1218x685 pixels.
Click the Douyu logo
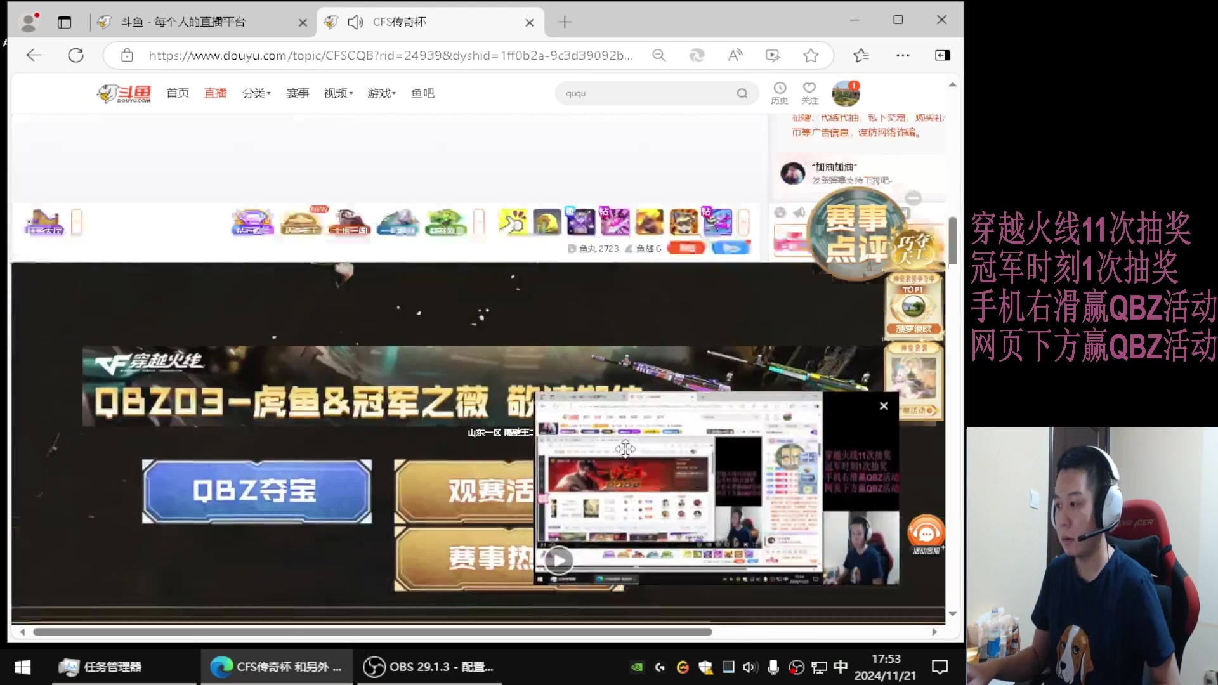124,93
